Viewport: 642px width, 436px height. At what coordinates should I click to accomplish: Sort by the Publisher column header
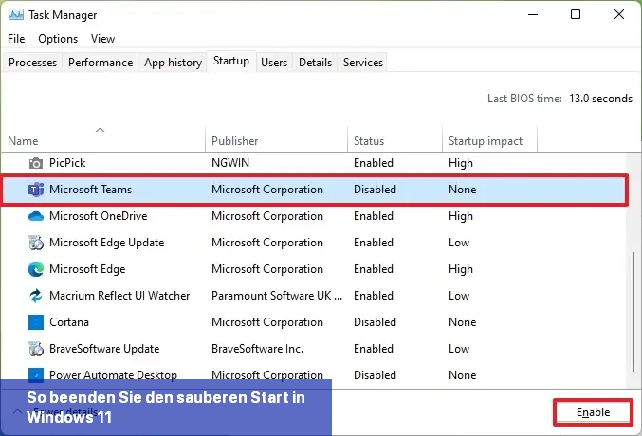pyautogui.click(x=234, y=141)
